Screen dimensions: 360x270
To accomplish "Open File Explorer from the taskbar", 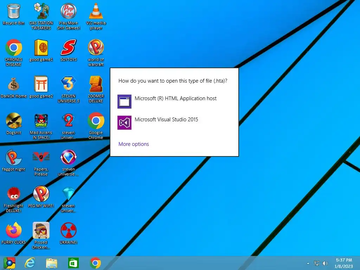I will click(52, 263).
